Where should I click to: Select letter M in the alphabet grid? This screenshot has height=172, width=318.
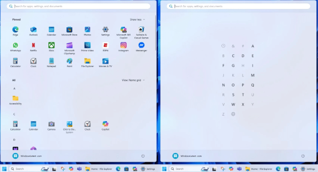pyautogui.click(x=253, y=75)
